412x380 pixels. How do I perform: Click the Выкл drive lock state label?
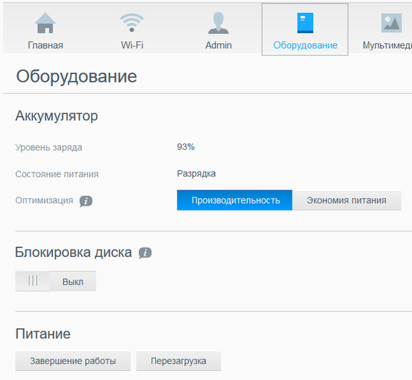coord(73,282)
